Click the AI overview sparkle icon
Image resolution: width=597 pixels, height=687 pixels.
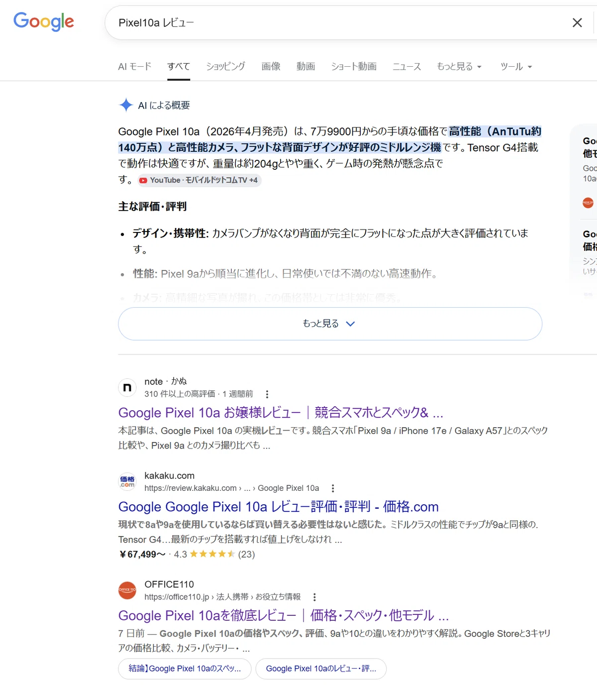(x=126, y=105)
